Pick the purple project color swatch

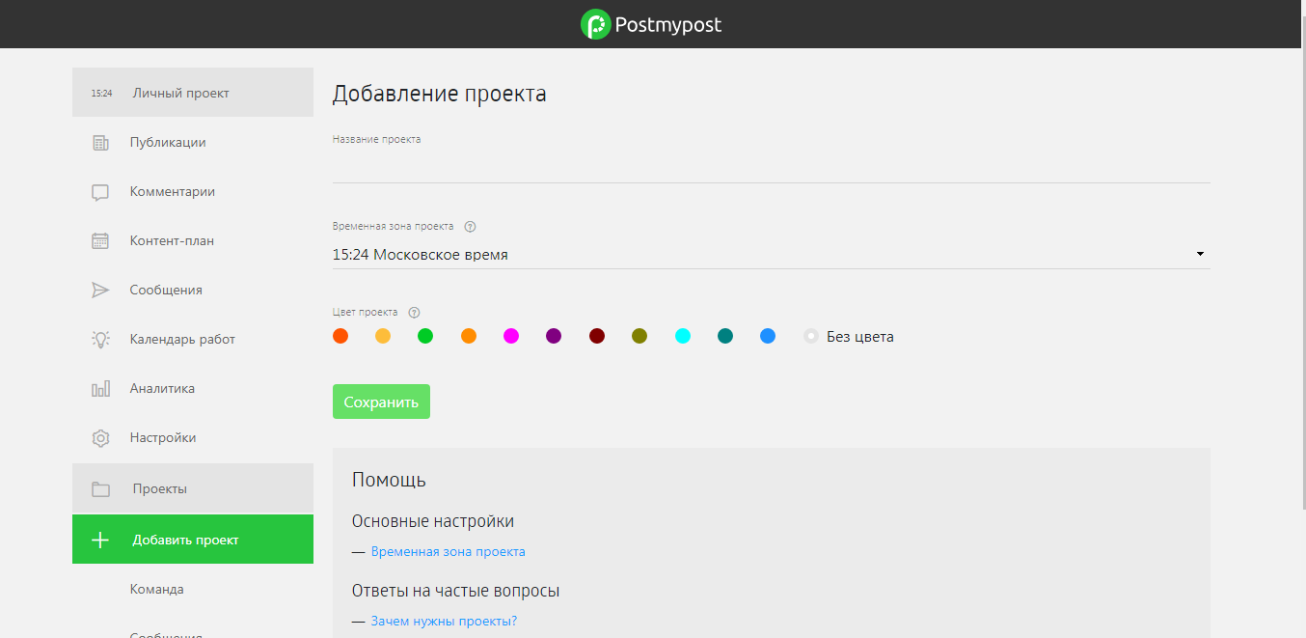point(554,336)
